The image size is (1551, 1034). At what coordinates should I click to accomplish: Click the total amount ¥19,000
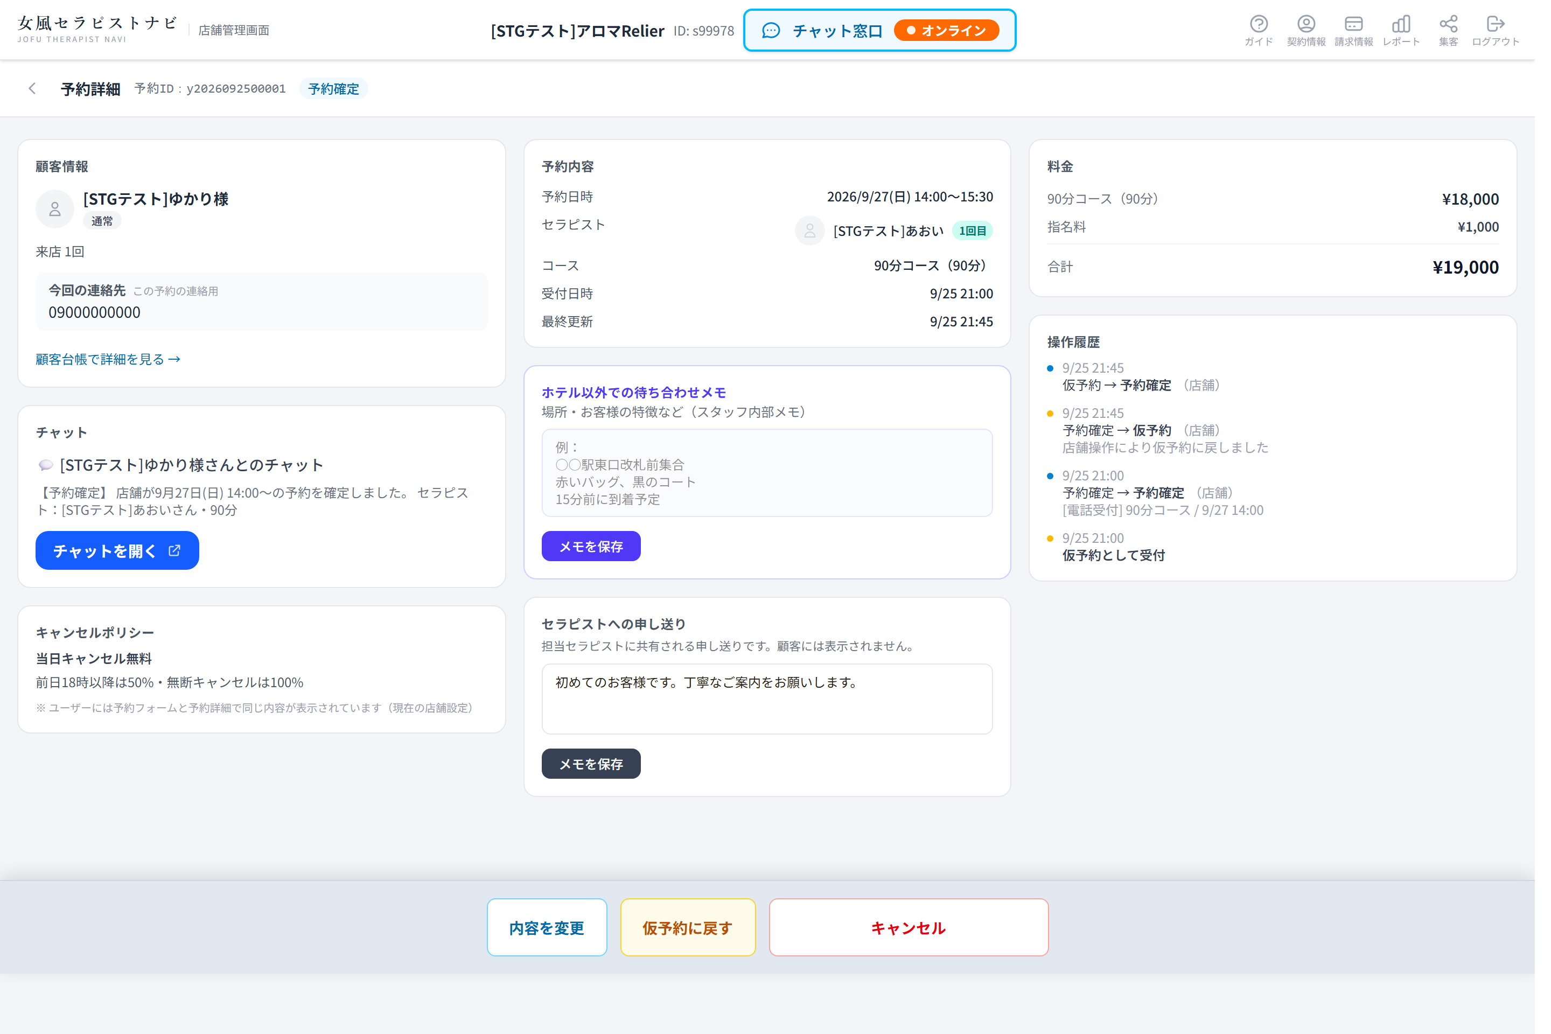coord(1480,270)
